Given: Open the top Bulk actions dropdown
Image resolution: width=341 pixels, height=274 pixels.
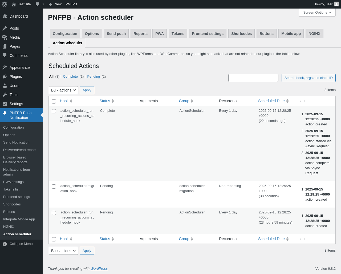Looking at the screenshot, I should (x=63, y=90).
